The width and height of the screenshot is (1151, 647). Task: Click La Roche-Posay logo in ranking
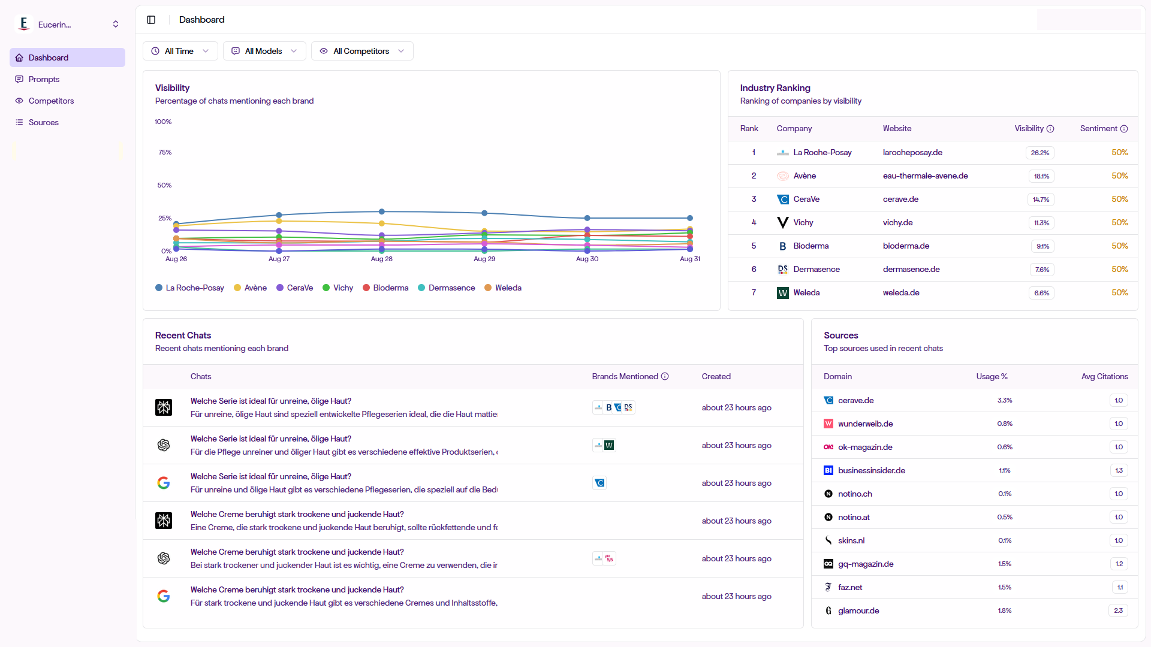click(783, 153)
